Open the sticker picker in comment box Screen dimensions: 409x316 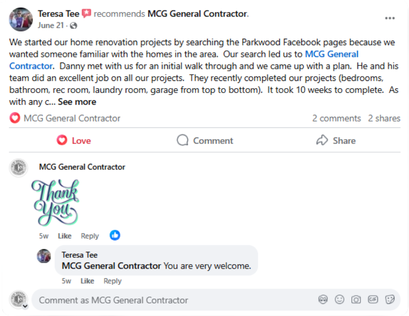(390, 300)
